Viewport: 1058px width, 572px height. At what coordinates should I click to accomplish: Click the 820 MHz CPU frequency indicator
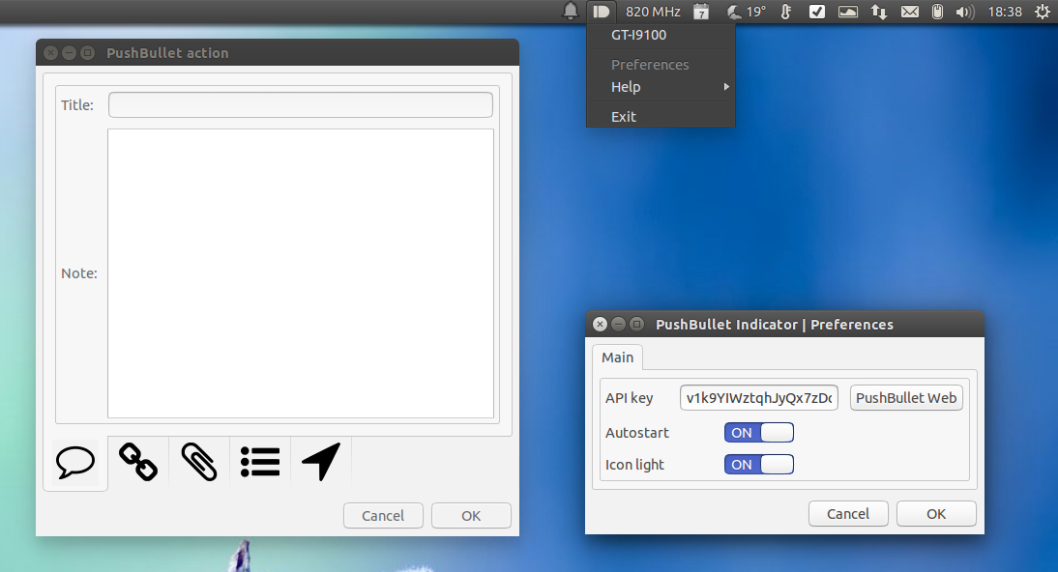coord(653,12)
